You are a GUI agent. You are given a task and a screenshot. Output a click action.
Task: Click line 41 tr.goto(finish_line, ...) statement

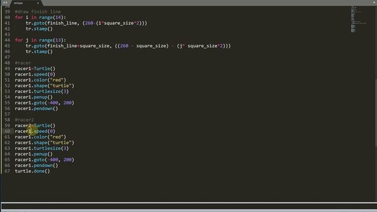click(87, 23)
